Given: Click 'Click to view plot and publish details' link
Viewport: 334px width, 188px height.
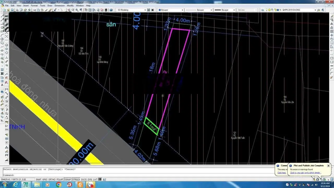Looking at the screenshot, I should click(305, 173).
